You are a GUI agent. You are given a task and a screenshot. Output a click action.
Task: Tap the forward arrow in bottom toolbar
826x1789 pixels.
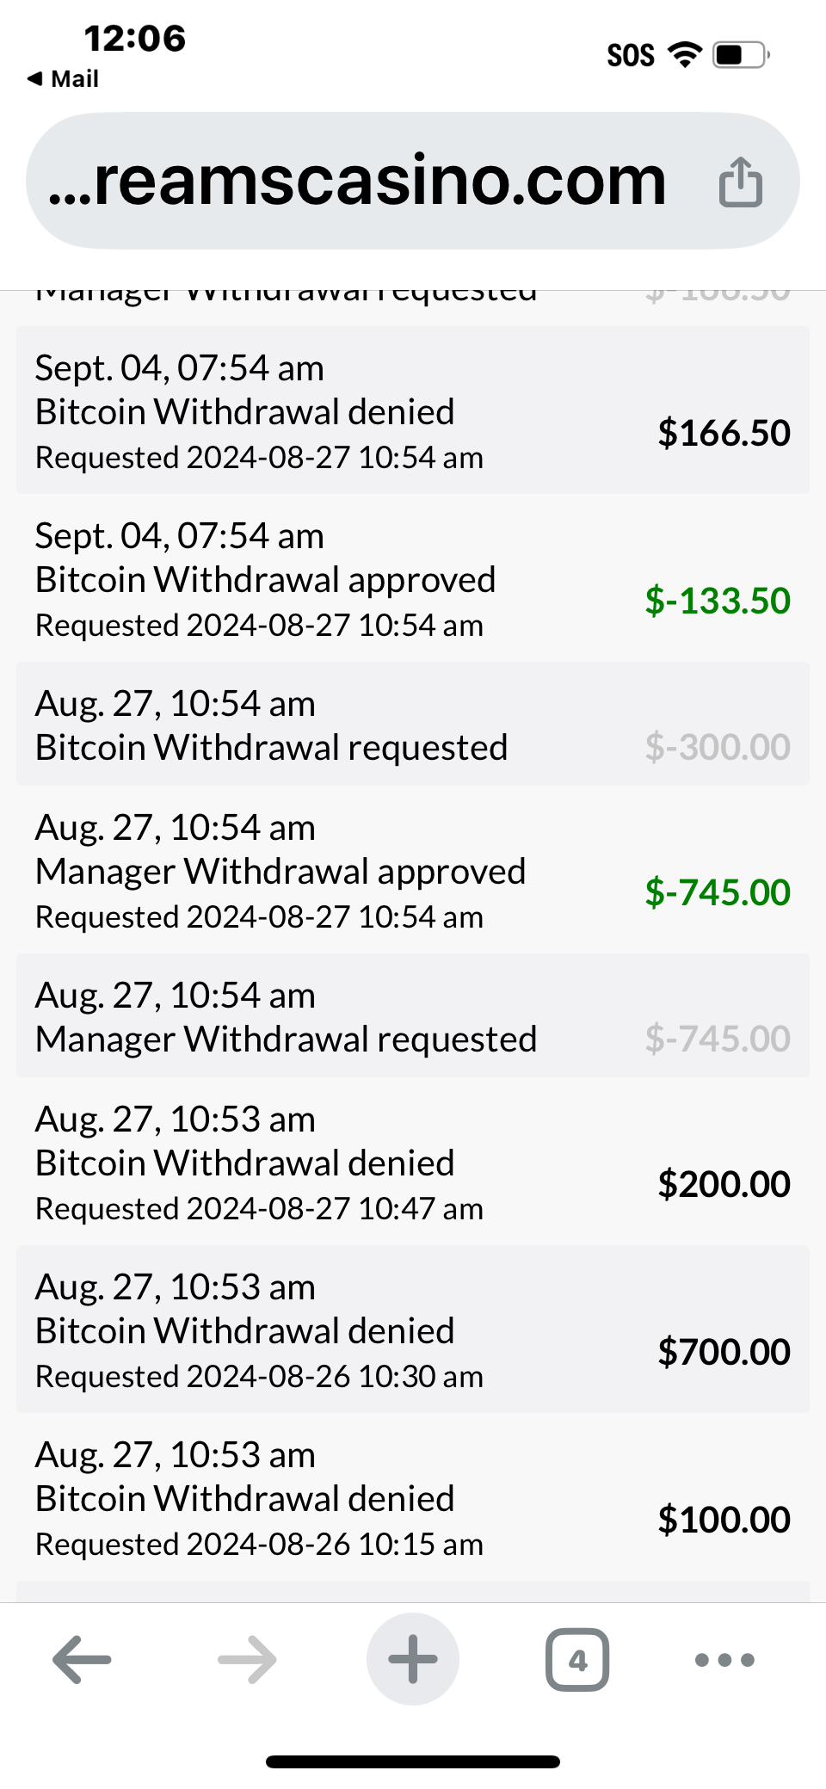pos(248,1659)
